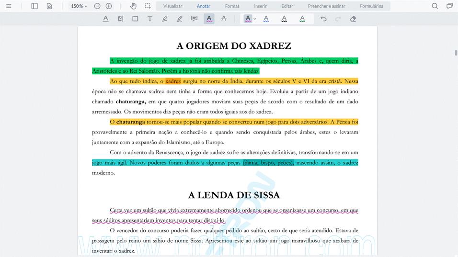Screen dimensions: 458x257
Task: Select the sticky note comment tool
Action: [194, 19]
